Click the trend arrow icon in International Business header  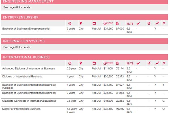click(157, 63)
